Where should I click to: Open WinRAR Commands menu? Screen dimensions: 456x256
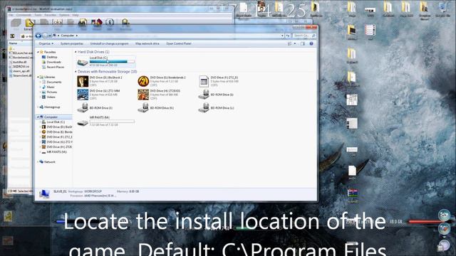pyautogui.click(x=24, y=15)
